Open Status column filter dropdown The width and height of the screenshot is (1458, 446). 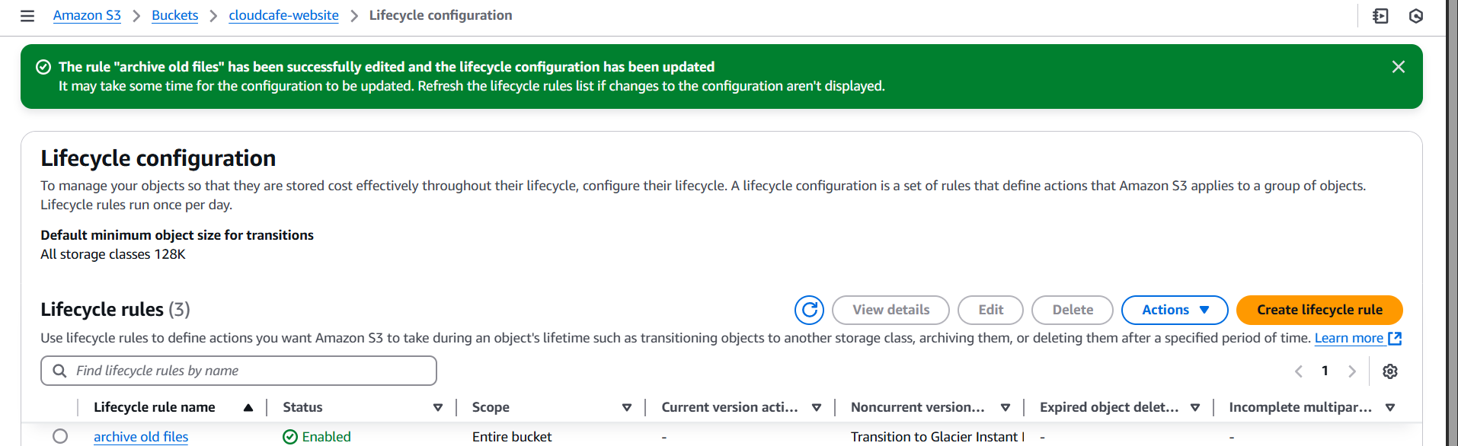point(438,408)
